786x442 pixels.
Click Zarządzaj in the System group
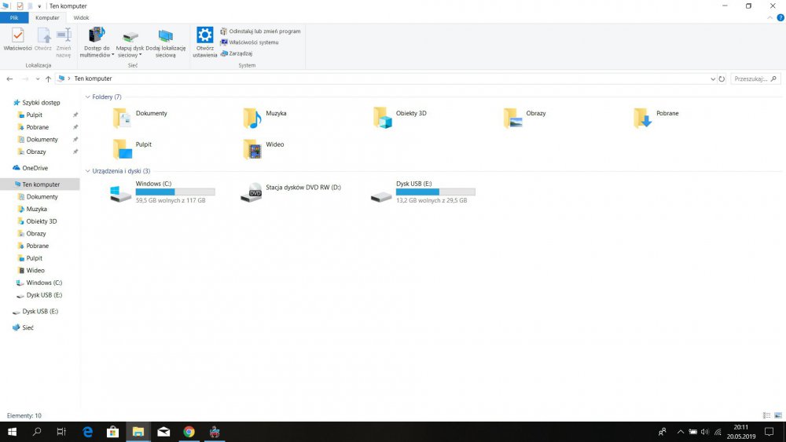click(240, 53)
